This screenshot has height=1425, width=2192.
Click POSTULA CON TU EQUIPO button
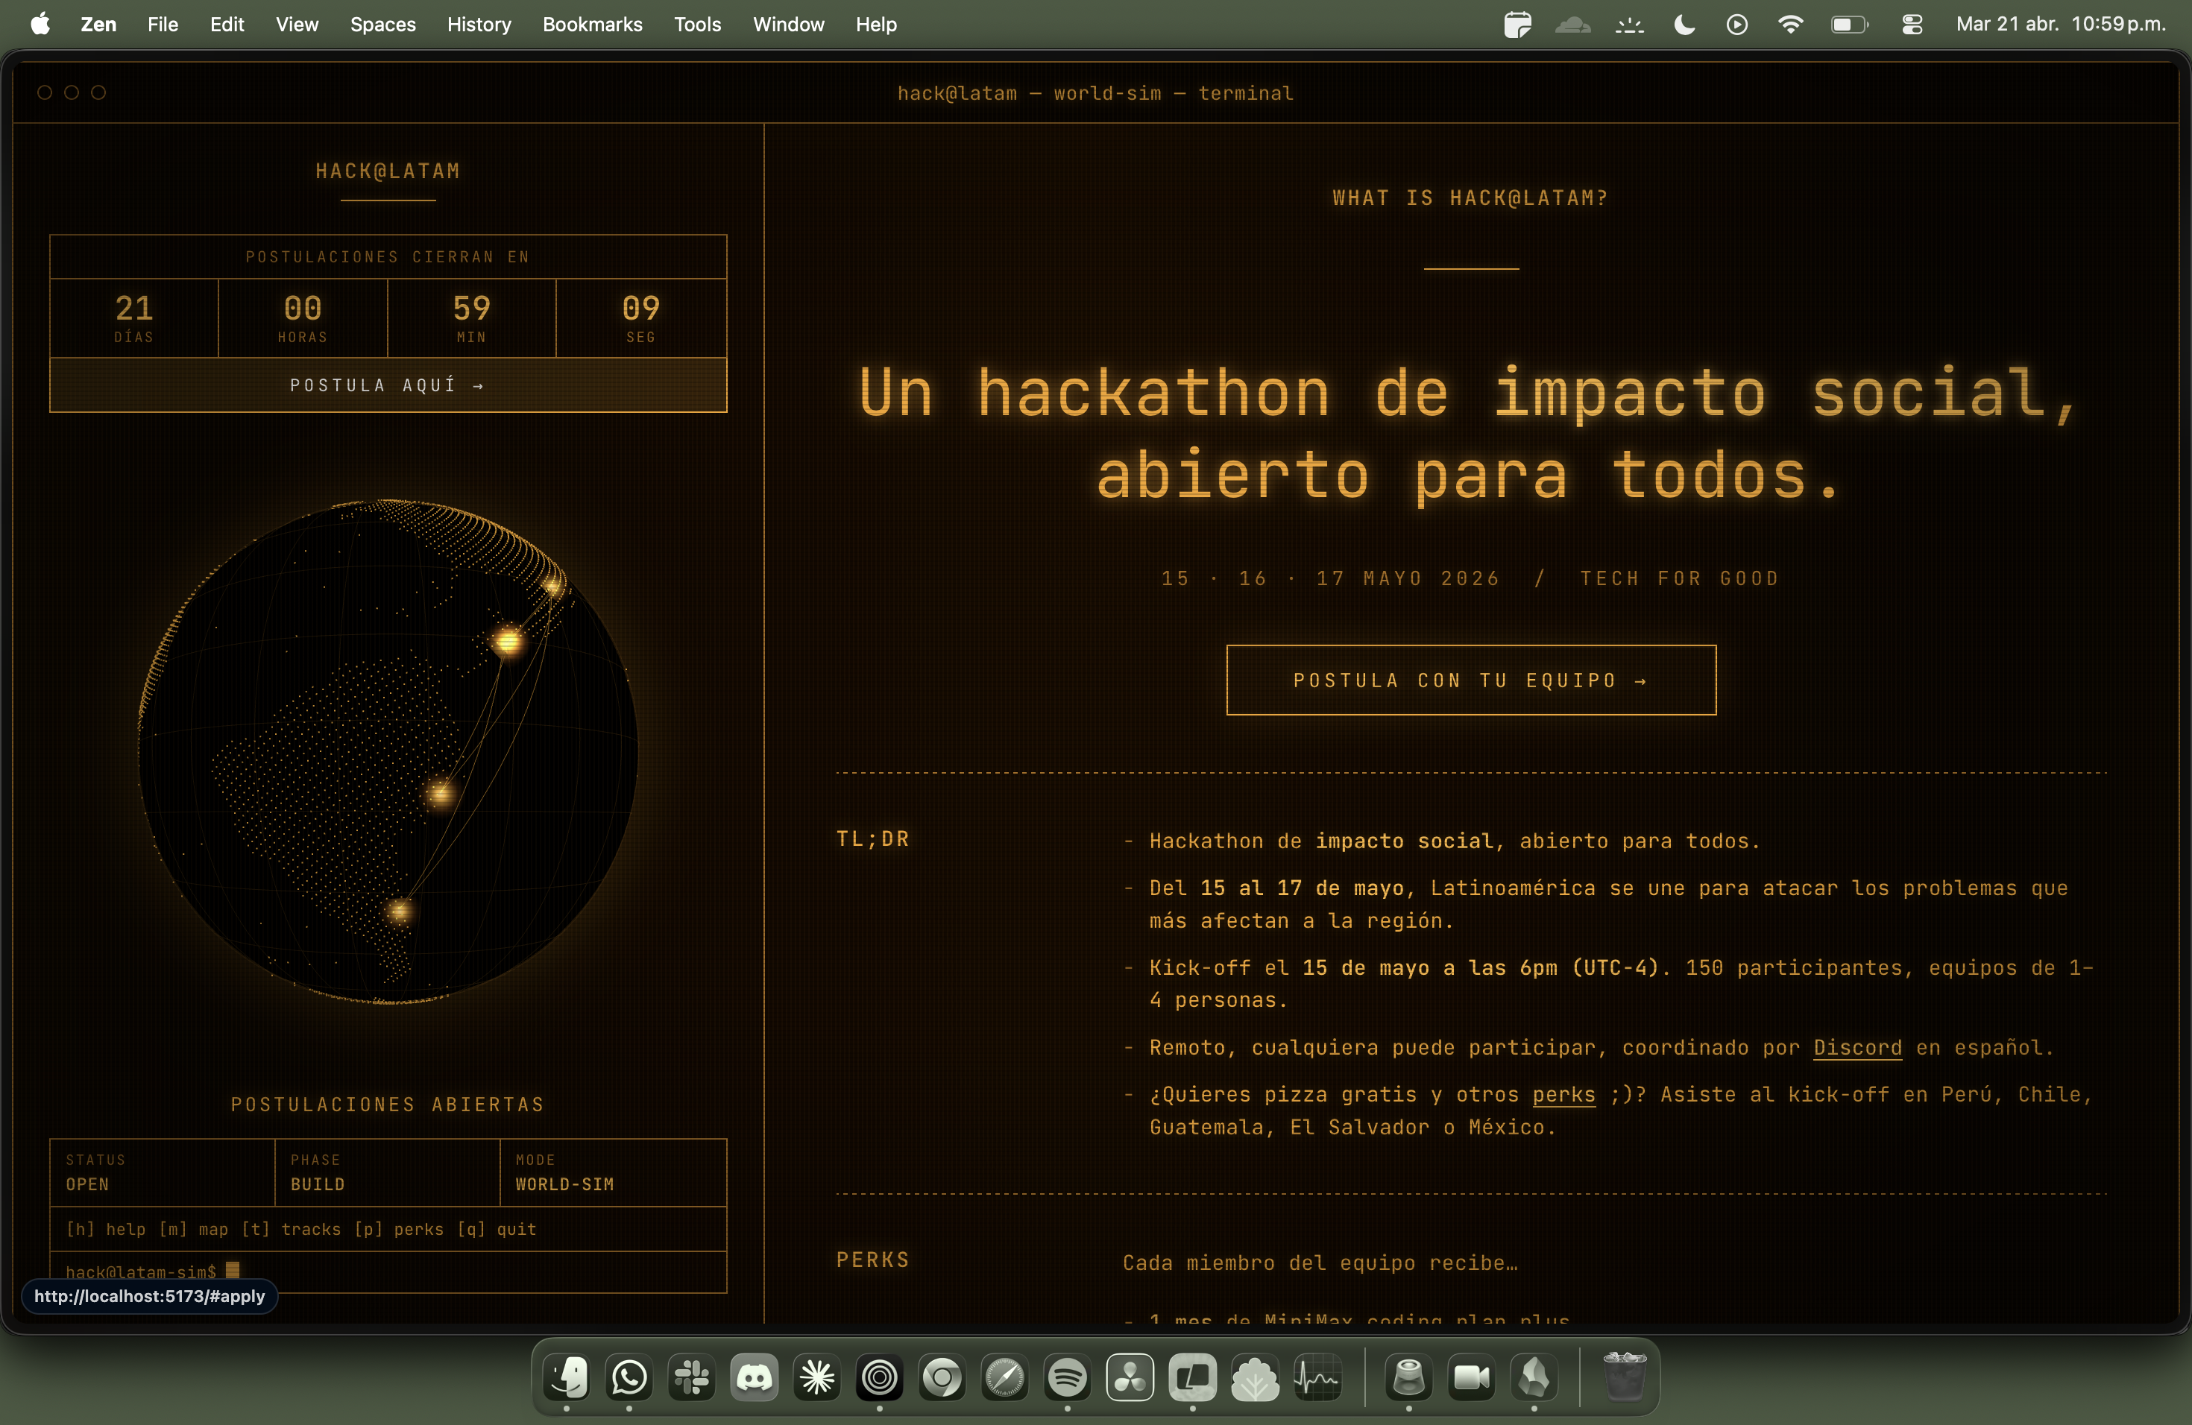click(1471, 680)
